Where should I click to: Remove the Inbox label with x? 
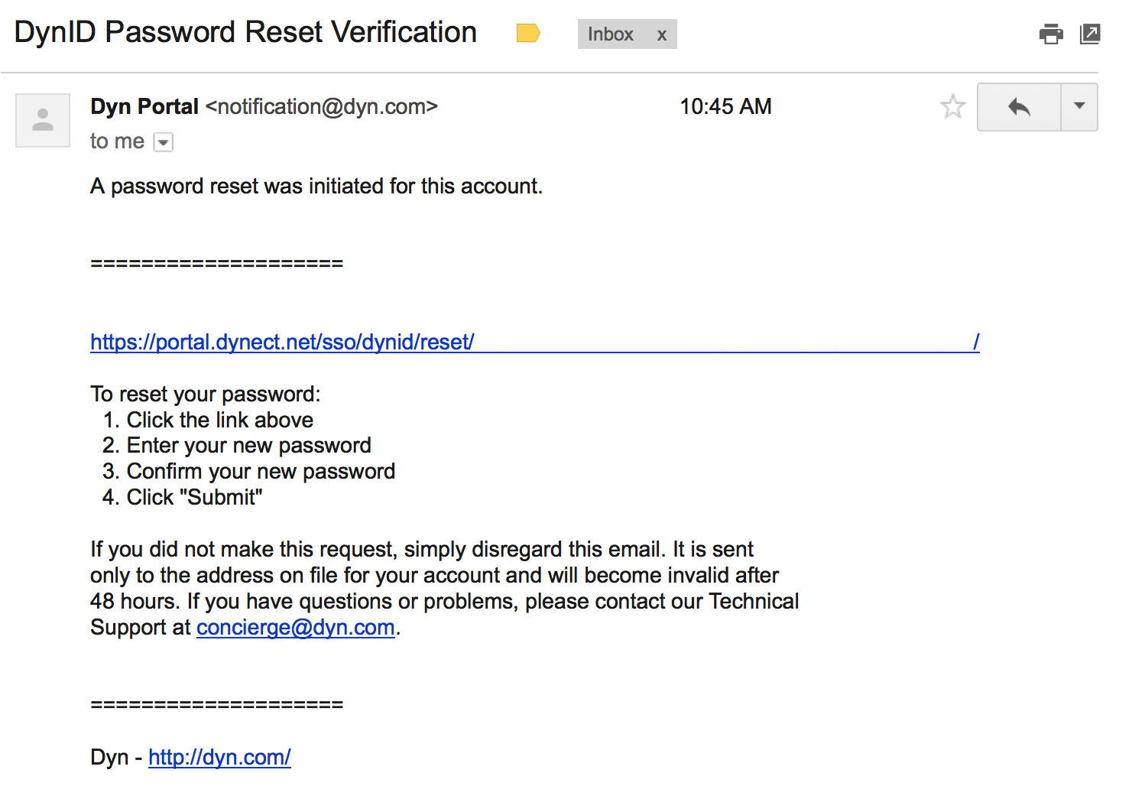click(x=662, y=35)
